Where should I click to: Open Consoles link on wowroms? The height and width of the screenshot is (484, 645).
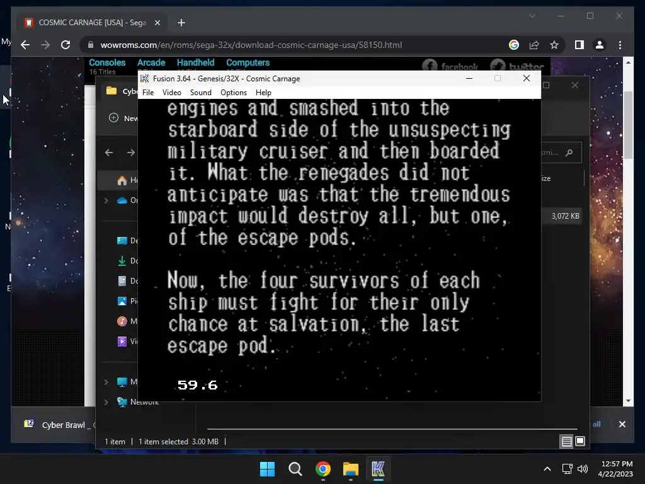tap(107, 62)
